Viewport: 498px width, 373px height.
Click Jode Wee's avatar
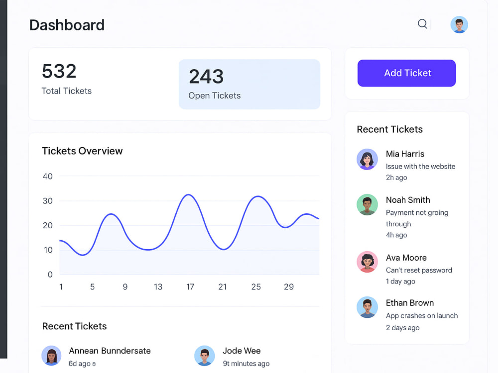[x=205, y=356]
